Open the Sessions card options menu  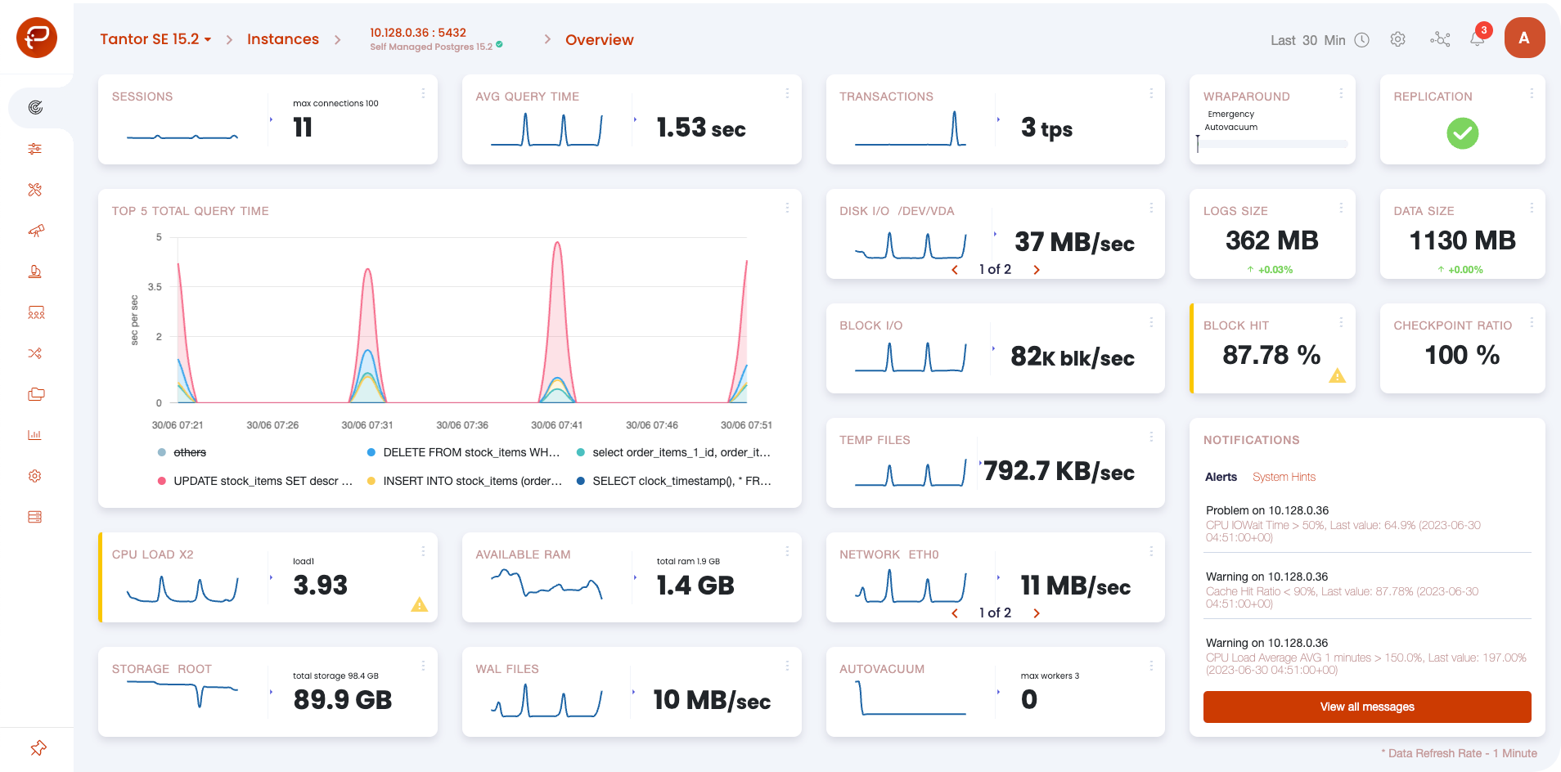click(423, 93)
